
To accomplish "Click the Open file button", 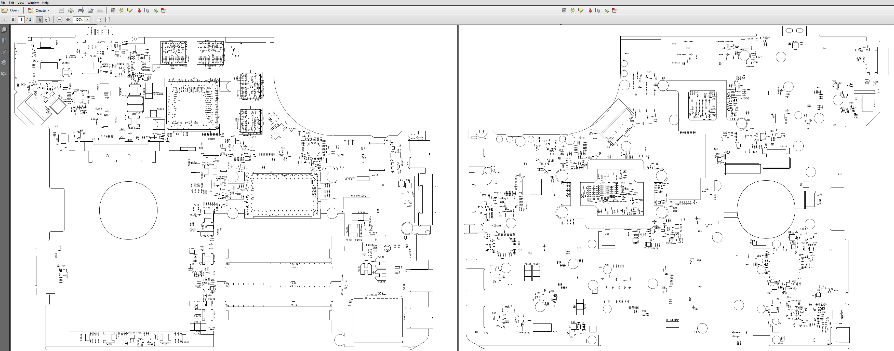I will (10, 10).
